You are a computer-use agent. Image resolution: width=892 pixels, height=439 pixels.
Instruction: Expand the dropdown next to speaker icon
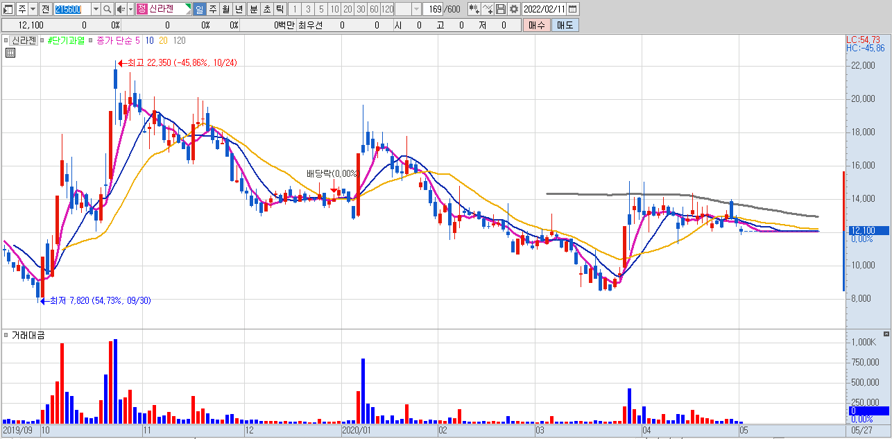(x=130, y=9)
